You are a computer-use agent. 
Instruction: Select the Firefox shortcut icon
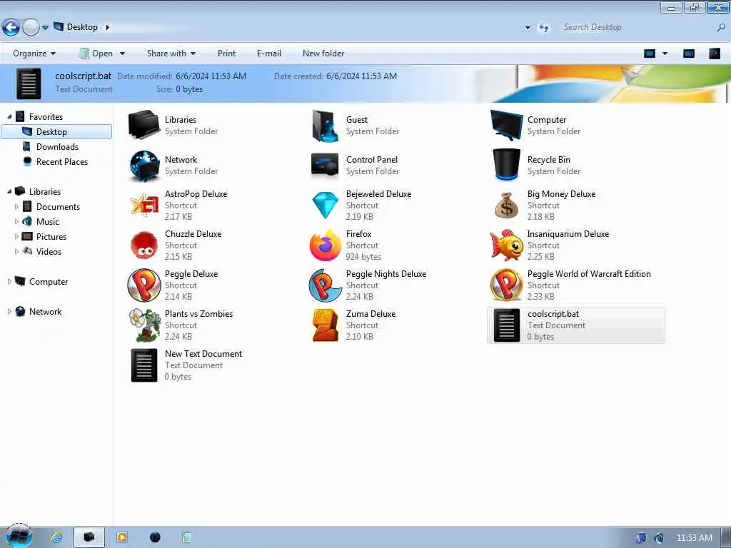(325, 245)
